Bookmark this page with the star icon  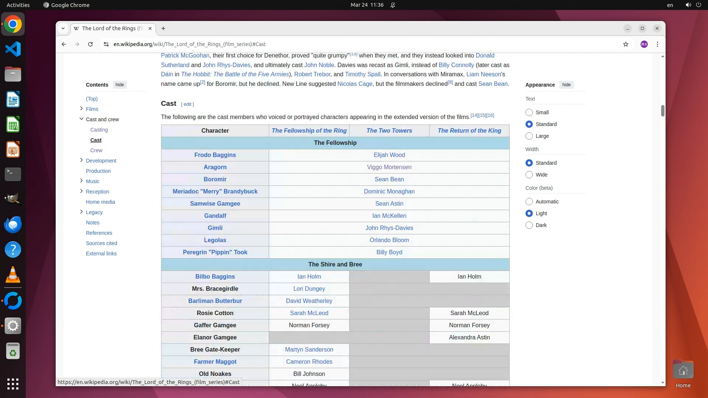point(626,44)
